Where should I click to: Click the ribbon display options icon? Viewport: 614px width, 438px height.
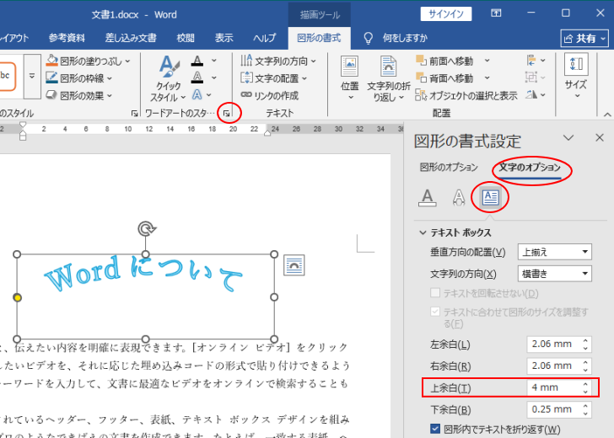(496, 13)
